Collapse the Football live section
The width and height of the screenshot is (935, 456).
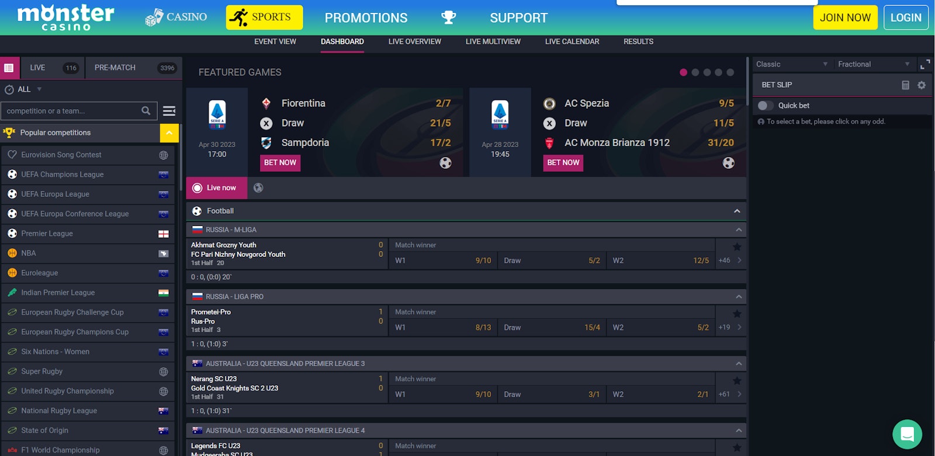pyautogui.click(x=737, y=211)
